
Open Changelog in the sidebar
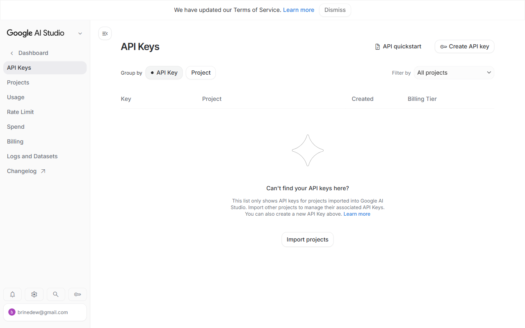(x=45, y=171)
